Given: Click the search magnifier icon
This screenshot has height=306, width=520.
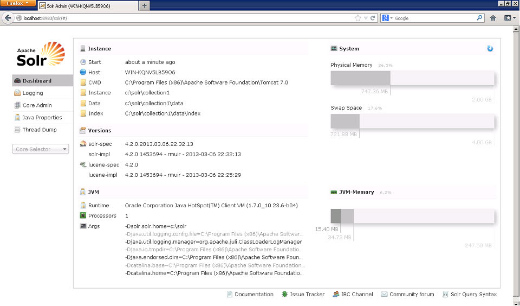Looking at the screenshot, I should 479,18.
